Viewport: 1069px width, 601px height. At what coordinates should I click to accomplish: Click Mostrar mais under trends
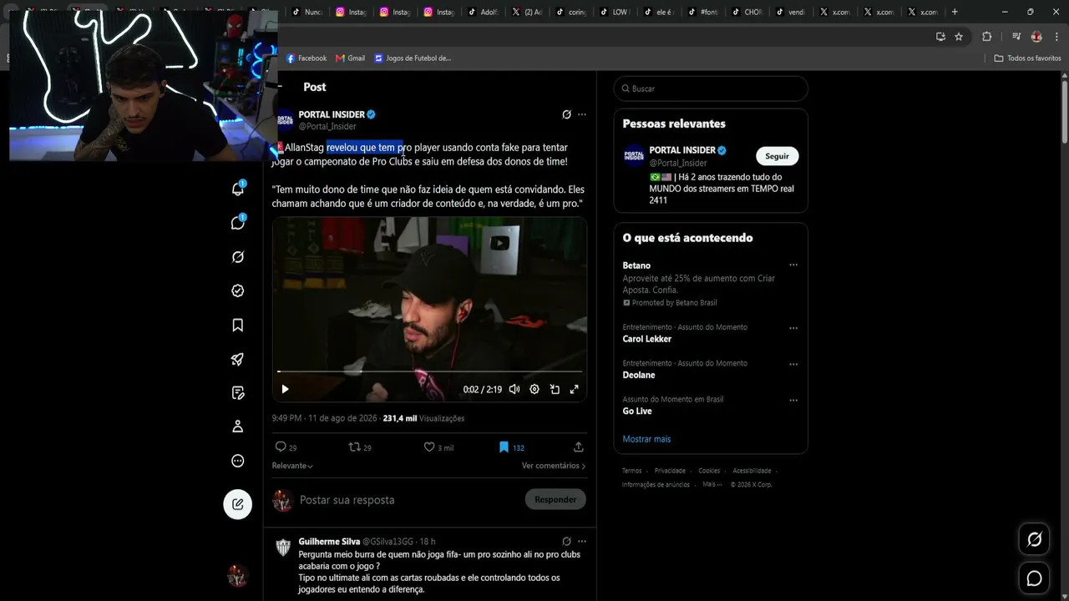[x=646, y=439]
